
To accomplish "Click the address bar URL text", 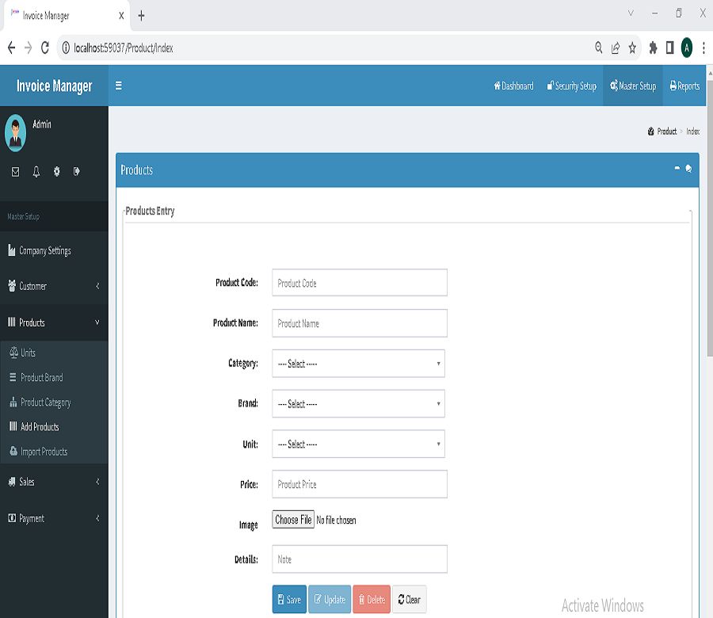I will [x=124, y=48].
